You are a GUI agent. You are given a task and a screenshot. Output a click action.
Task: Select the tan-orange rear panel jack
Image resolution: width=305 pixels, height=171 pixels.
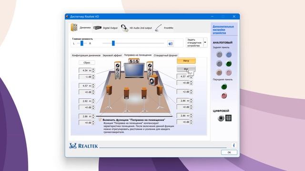219,73
